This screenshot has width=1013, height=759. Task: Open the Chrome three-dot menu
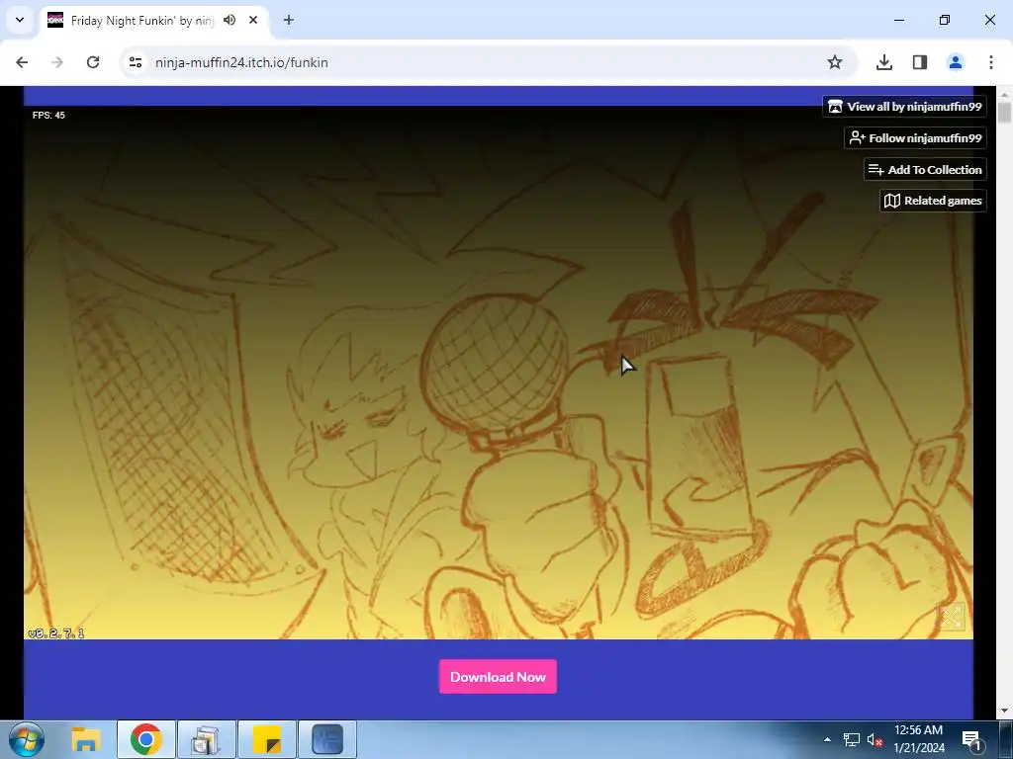pos(991,62)
